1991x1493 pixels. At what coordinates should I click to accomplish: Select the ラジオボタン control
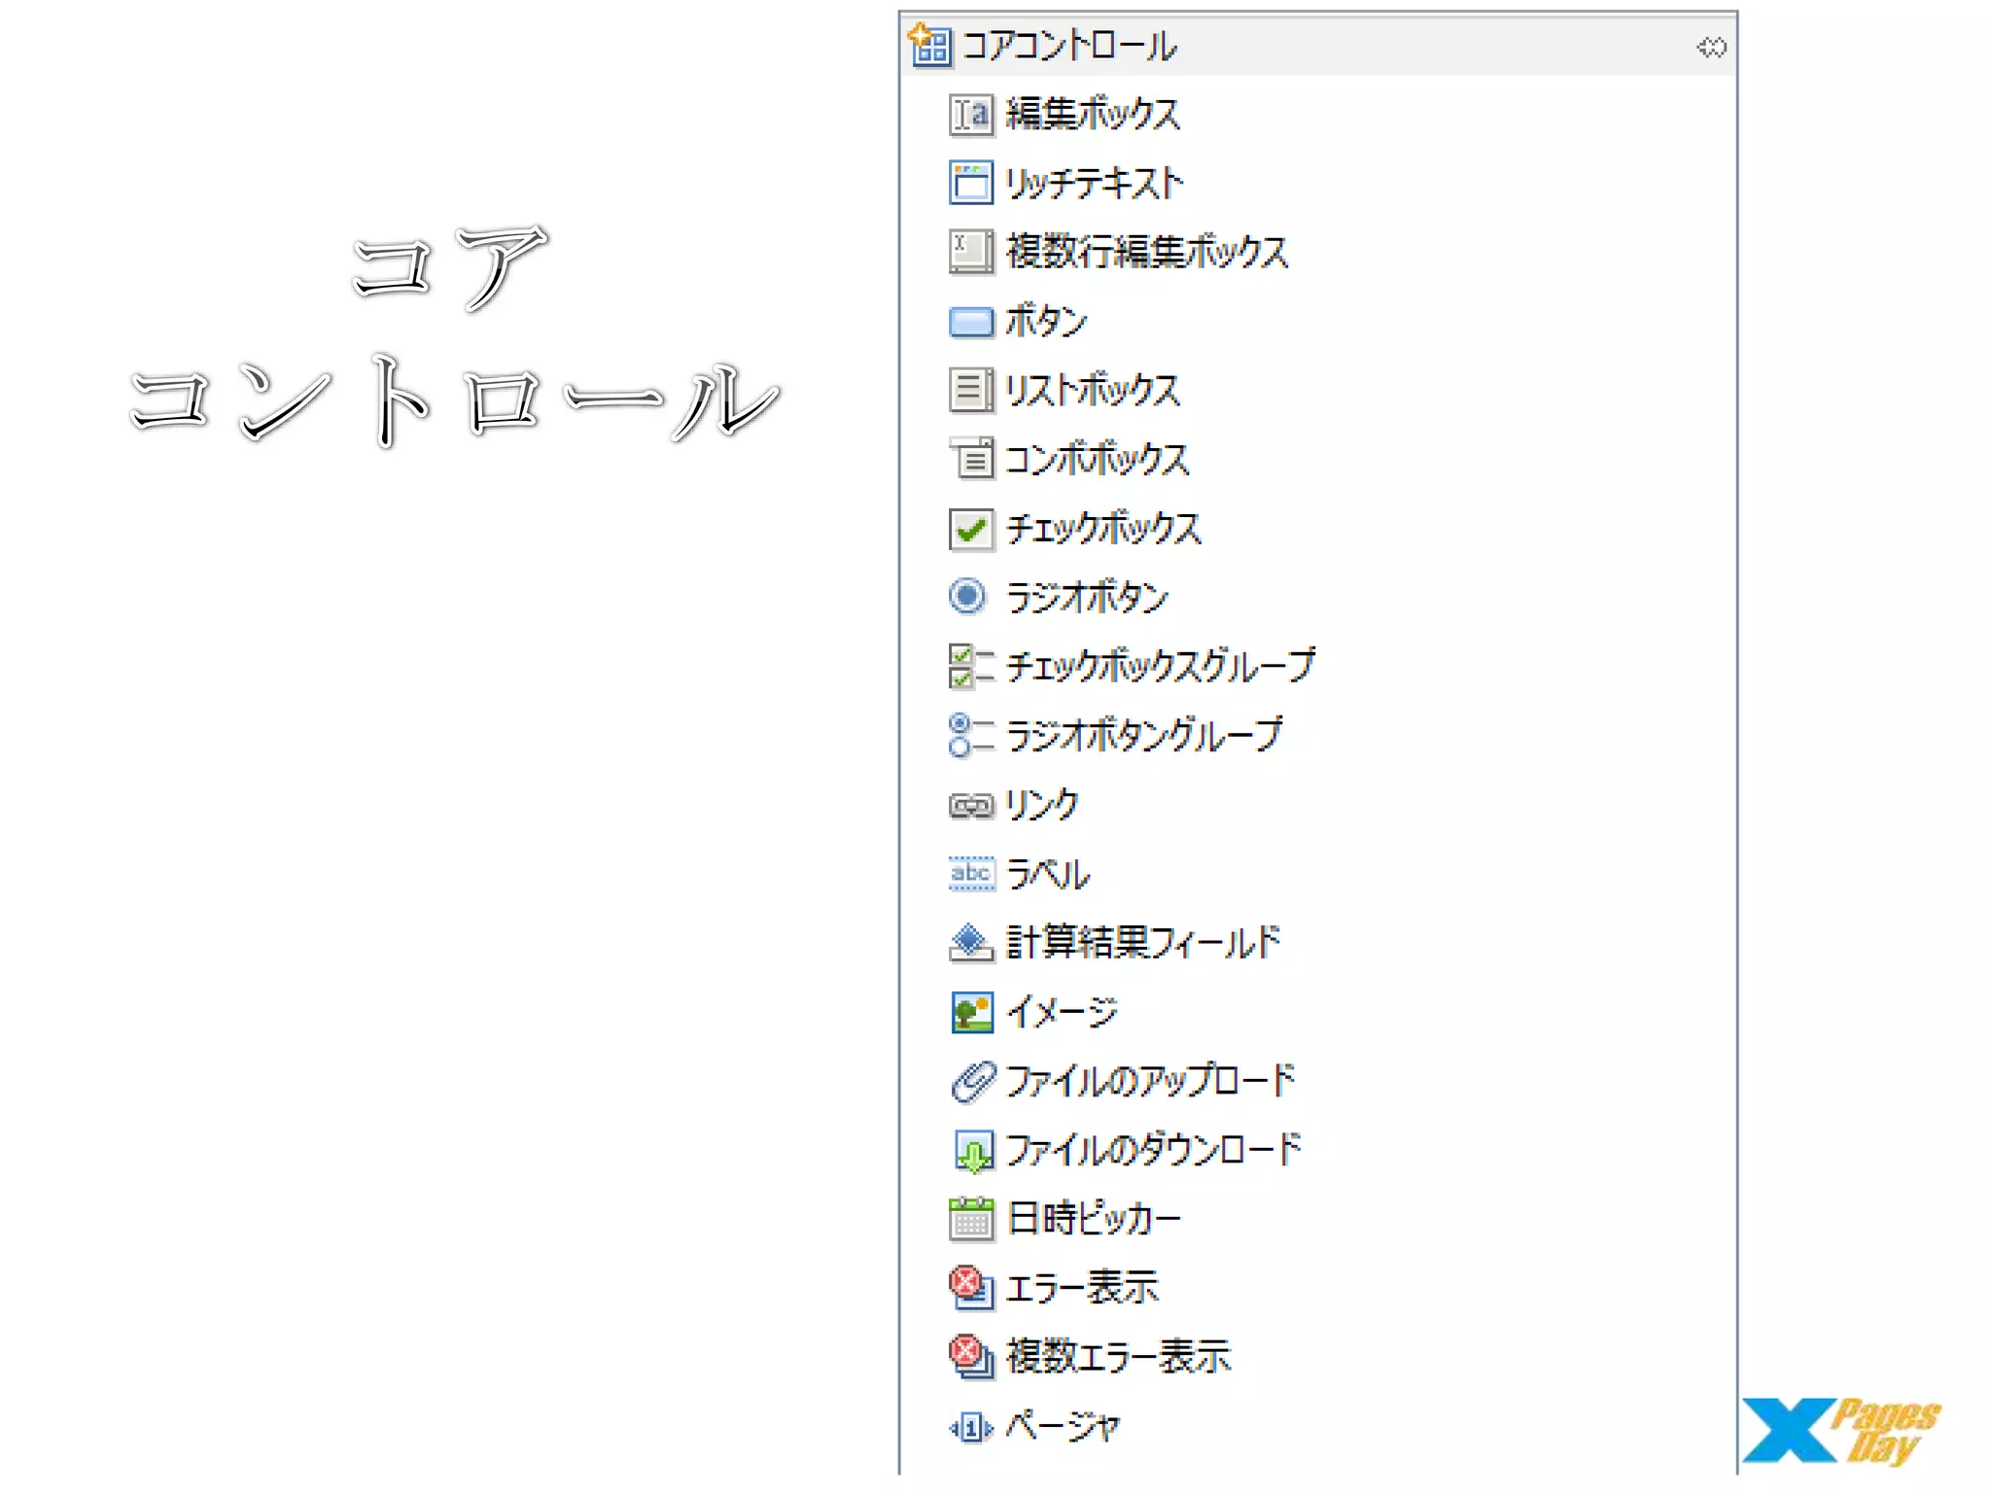(x=1086, y=598)
